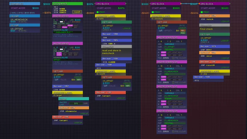This screenshot has width=247, height=139.
Task: Select the WAIT block header
Action: [74, 99]
